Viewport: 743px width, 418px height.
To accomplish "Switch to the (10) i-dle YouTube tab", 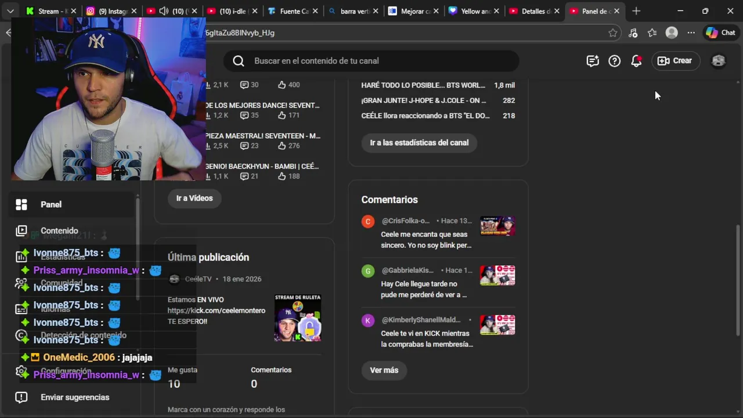I will point(232,11).
